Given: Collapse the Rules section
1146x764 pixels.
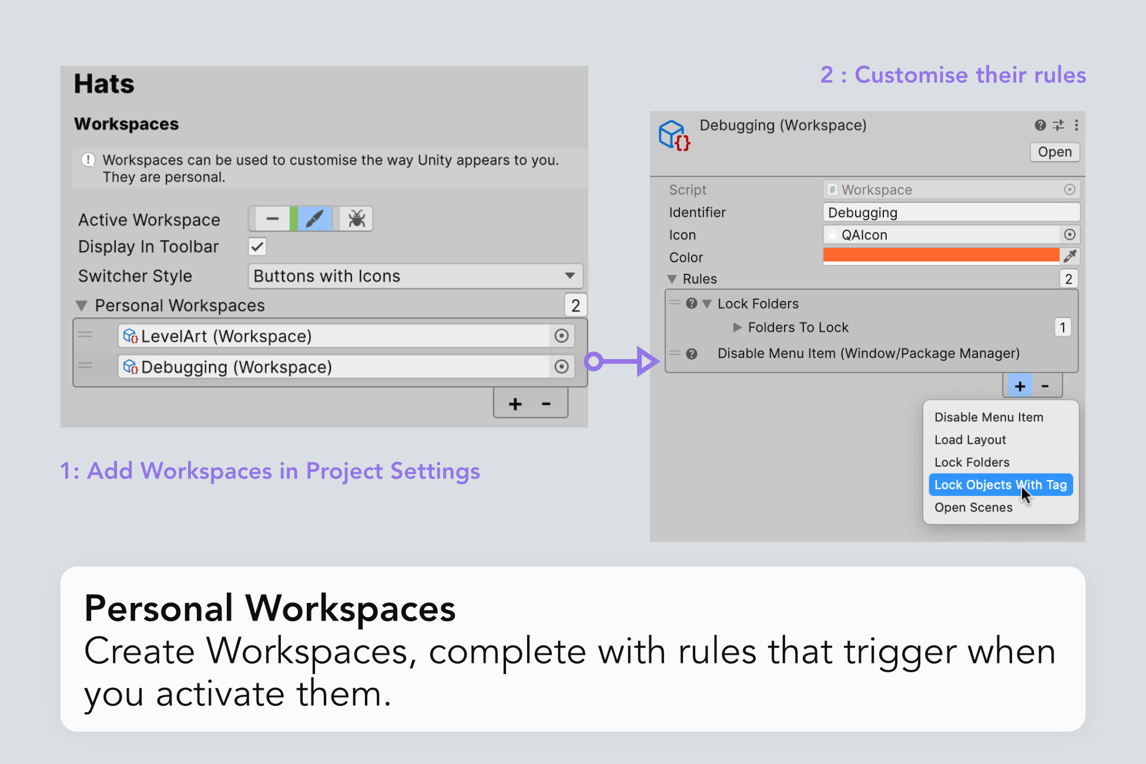Looking at the screenshot, I should pyautogui.click(x=672, y=279).
